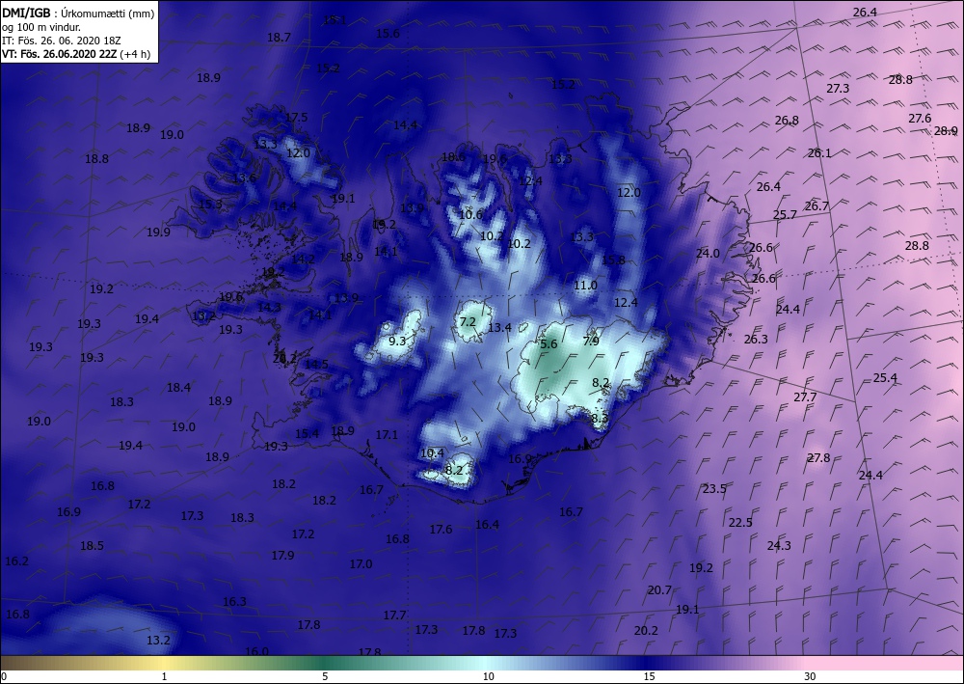Select the 18.8 value label
Viewport: 964px width, 684px height.
[96, 158]
